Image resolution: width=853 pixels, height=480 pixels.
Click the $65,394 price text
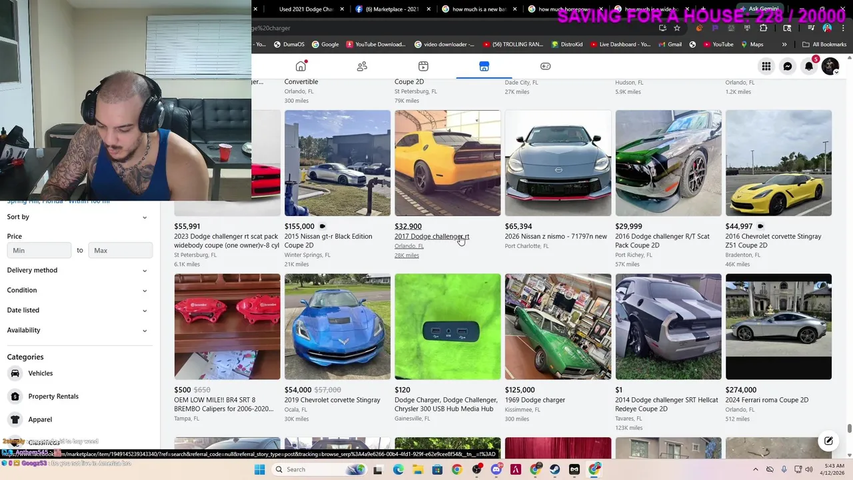(518, 227)
